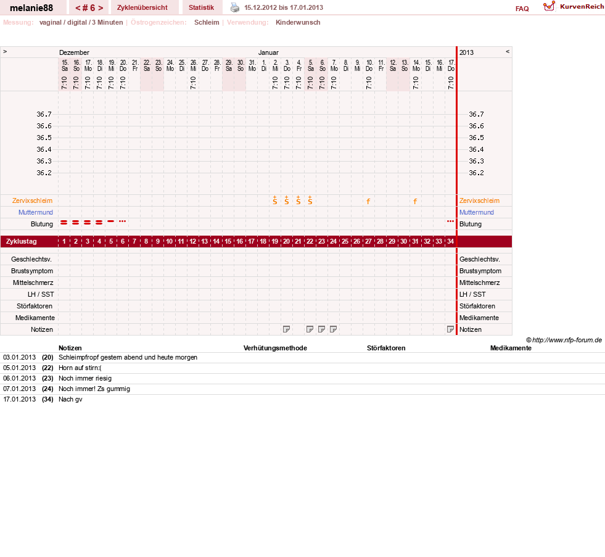Click Verhütungsmethode column header
Image resolution: width=605 pixels, height=557 pixels.
point(275,348)
